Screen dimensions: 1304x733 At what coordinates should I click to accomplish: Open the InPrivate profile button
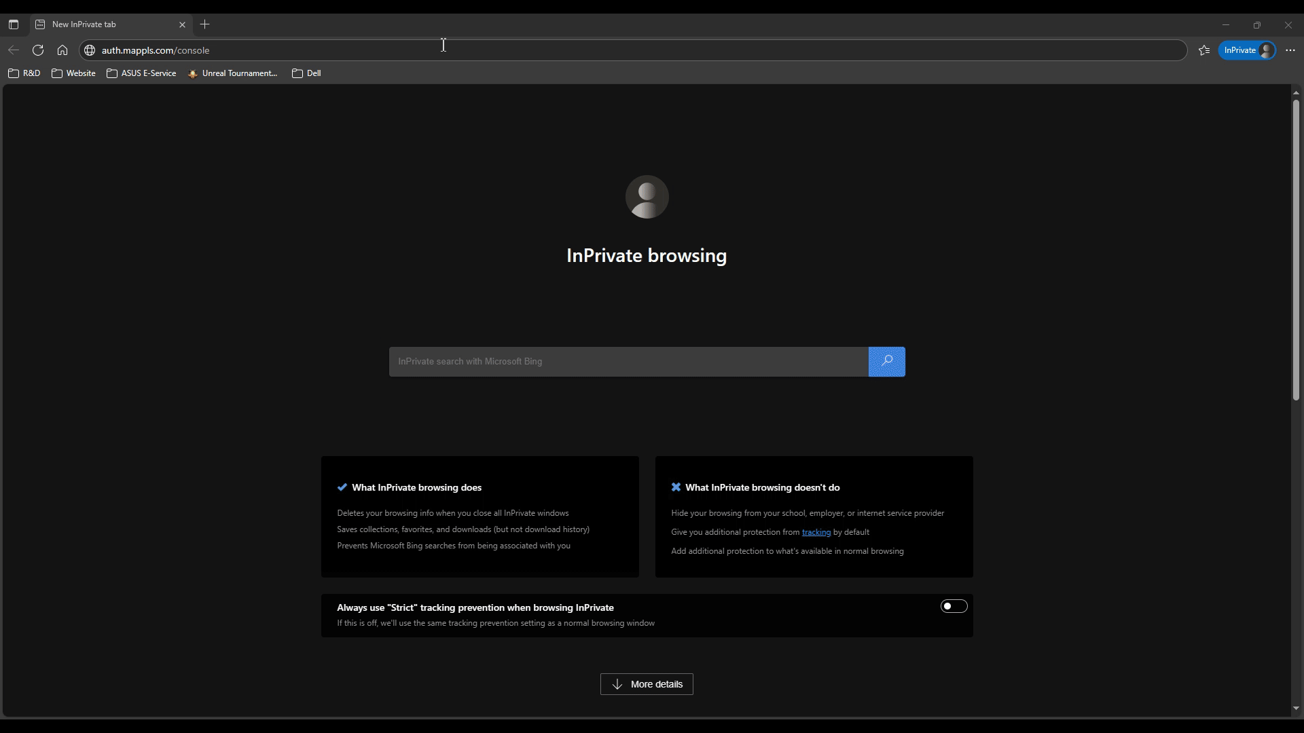1247,50
